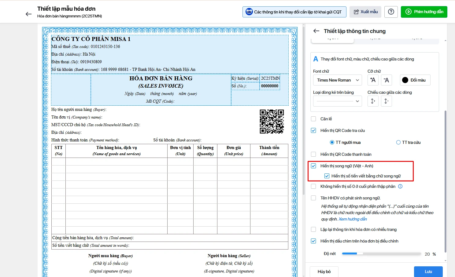Uncheck Hiển thị song ngữ (Việt - Anh)

click(313, 166)
